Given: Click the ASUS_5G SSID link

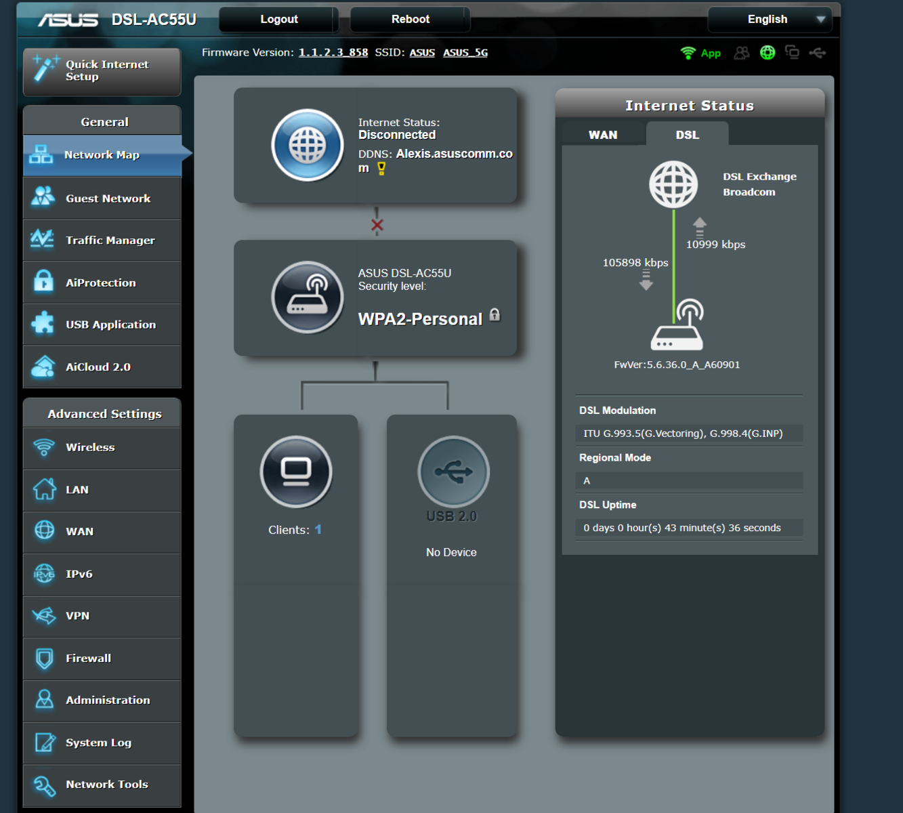Looking at the screenshot, I should pyautogui.click(x=465, y=52).
